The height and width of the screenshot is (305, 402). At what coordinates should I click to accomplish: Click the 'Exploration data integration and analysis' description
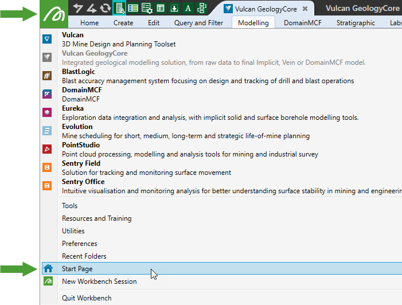(x=210, y=118)
